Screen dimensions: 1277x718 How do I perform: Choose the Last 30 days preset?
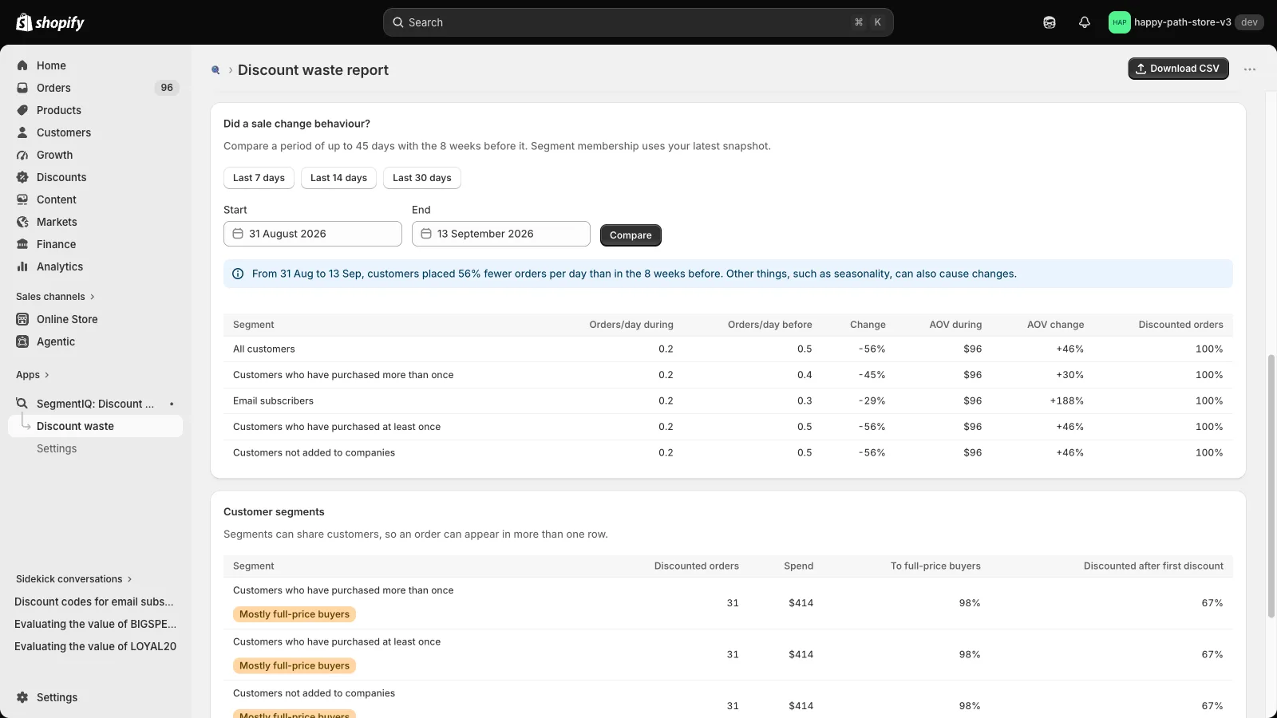(421, 178)
